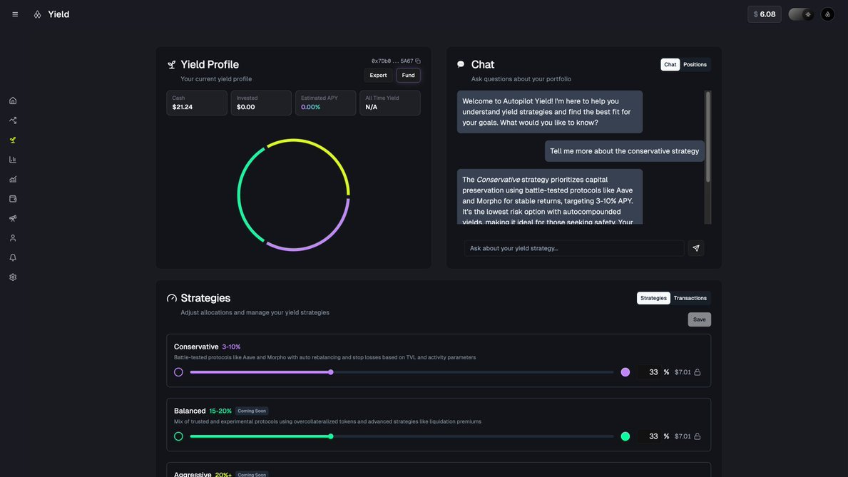Focus the 'Ask about your yield strategy' input
This screenshot has height=477, width=848.
tap(574, 248)
